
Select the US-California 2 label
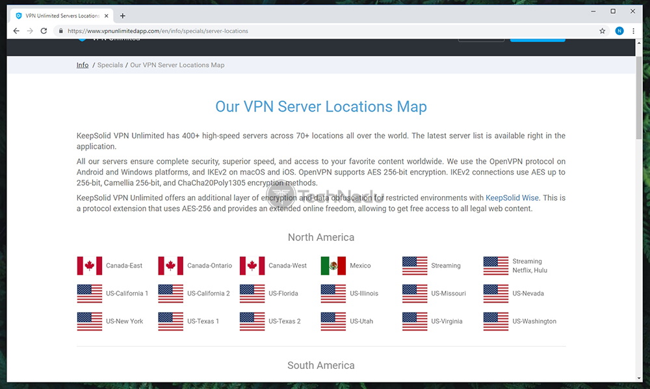coord(209,294)
